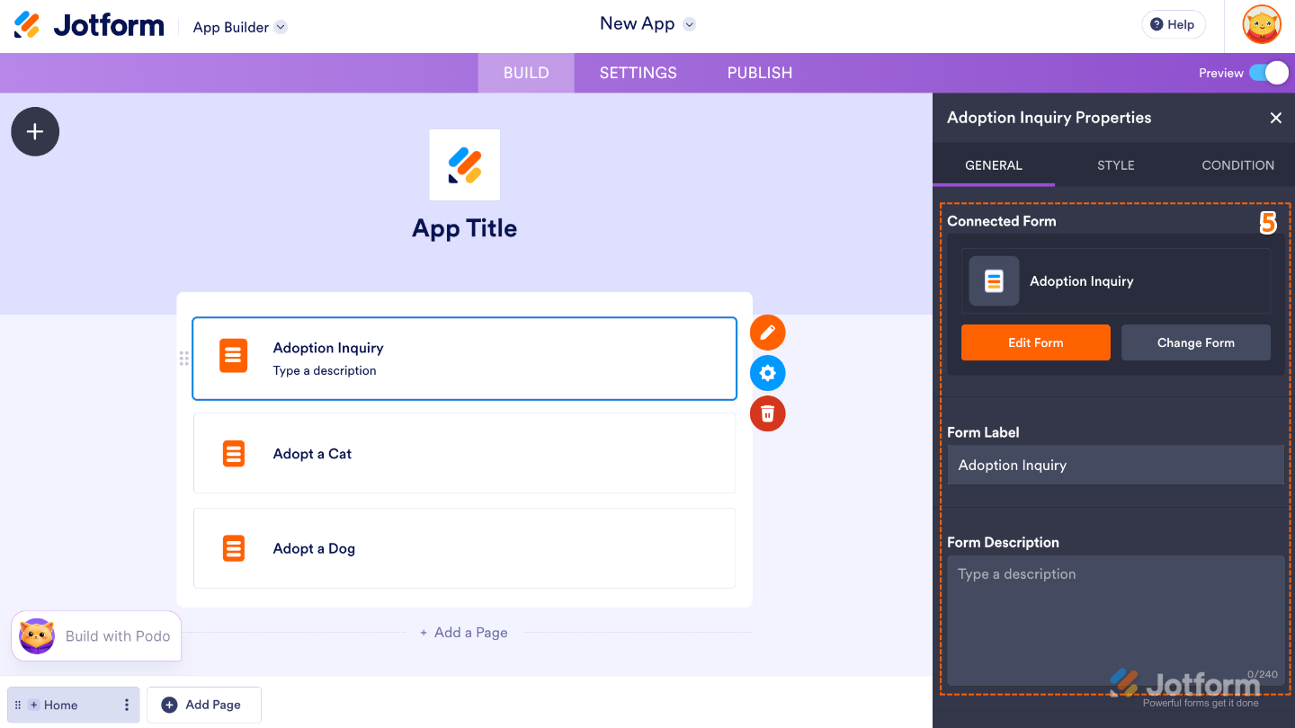Open form settings via the blue gear icon

[767, 372]
